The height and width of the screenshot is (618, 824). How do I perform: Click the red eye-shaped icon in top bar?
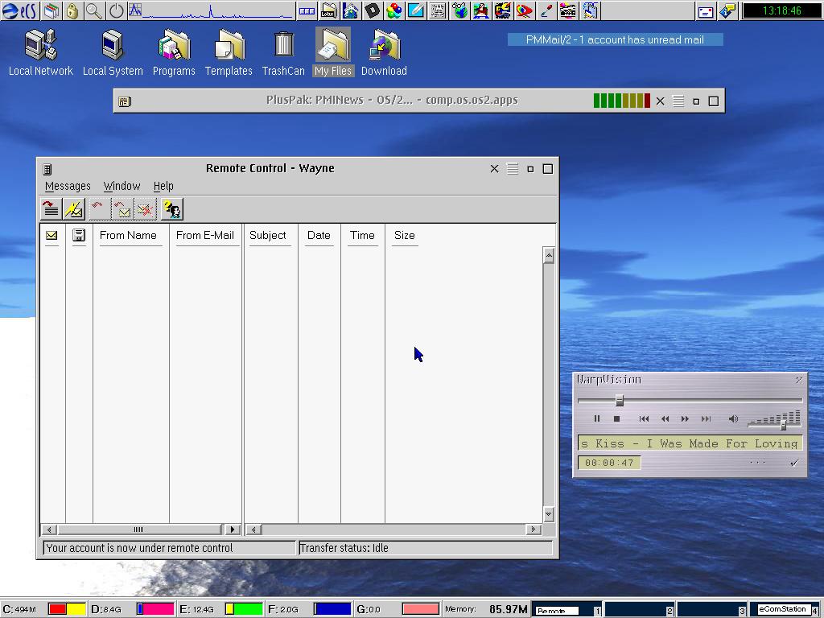coord(524,10)
